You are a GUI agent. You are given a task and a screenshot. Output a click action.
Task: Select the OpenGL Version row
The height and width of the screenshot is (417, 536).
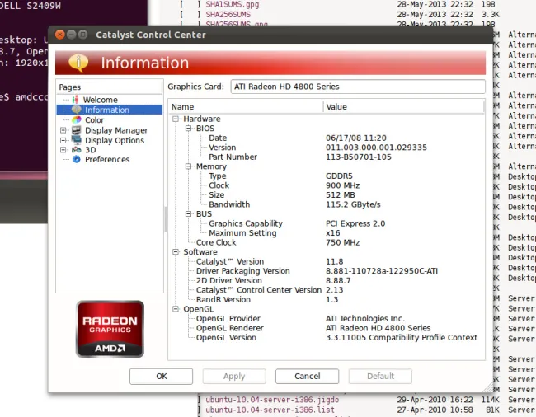pos(327,337)
